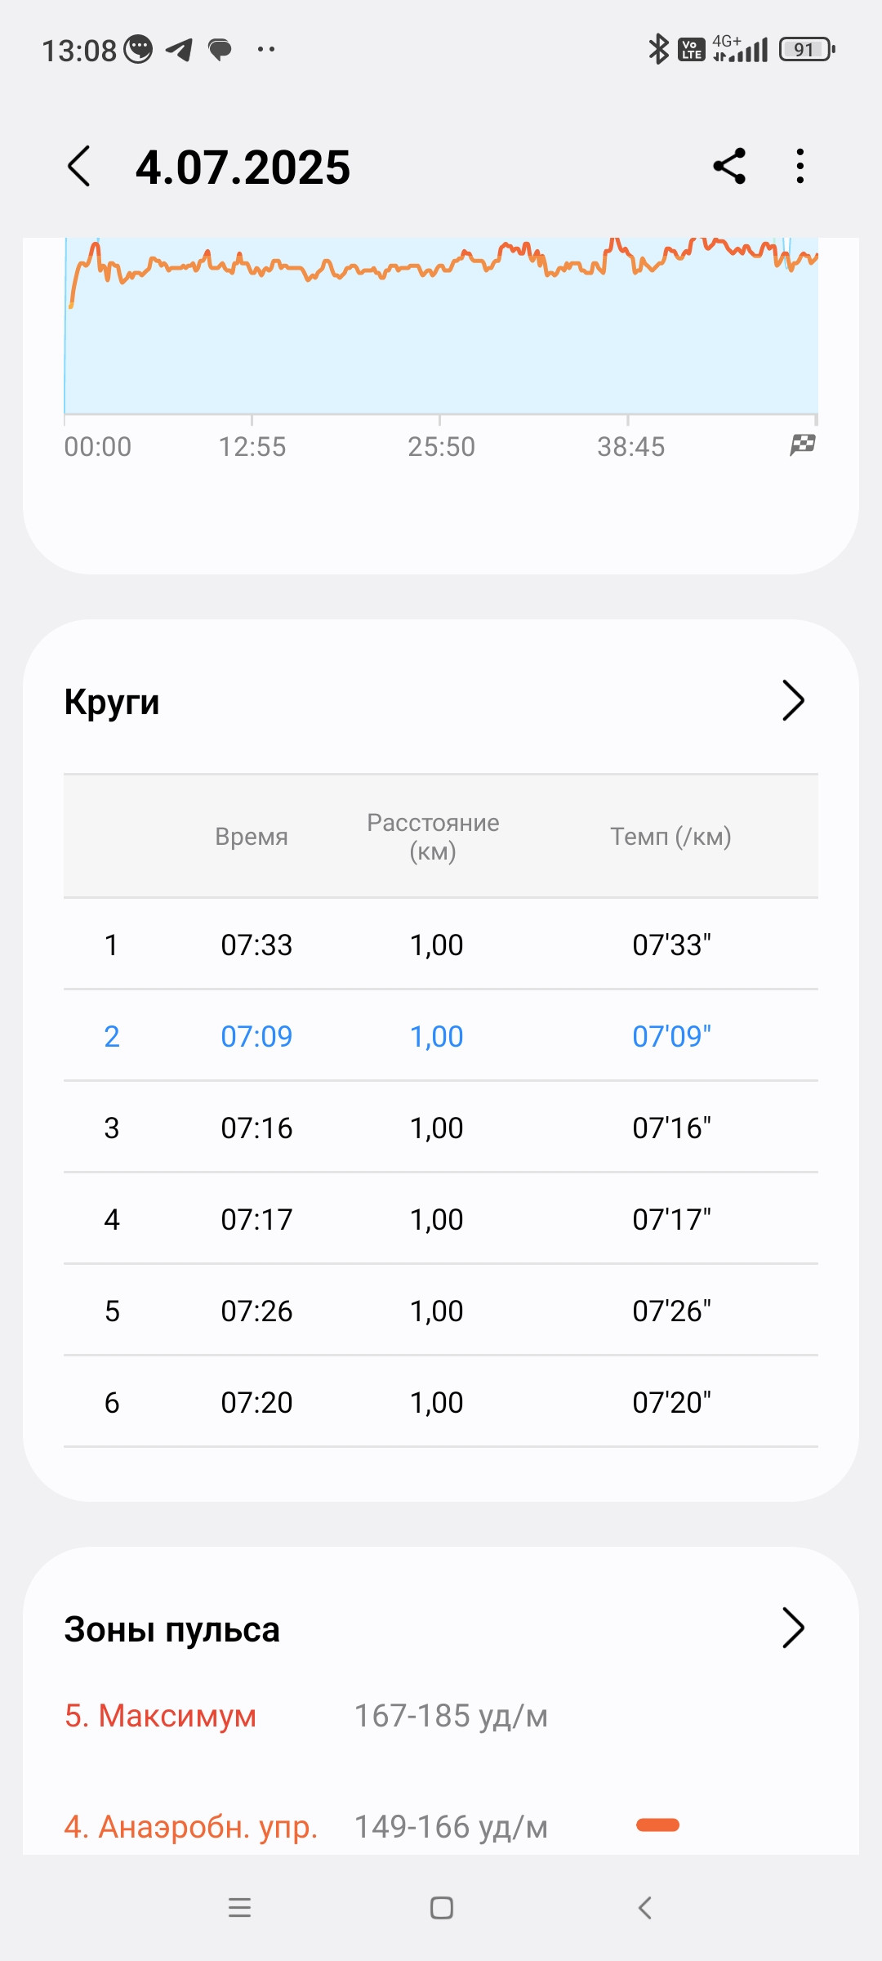882x1961 pixels.
Task: Expand the Круги section chevron
Action: pyautogui.click(x=793, y=700)
